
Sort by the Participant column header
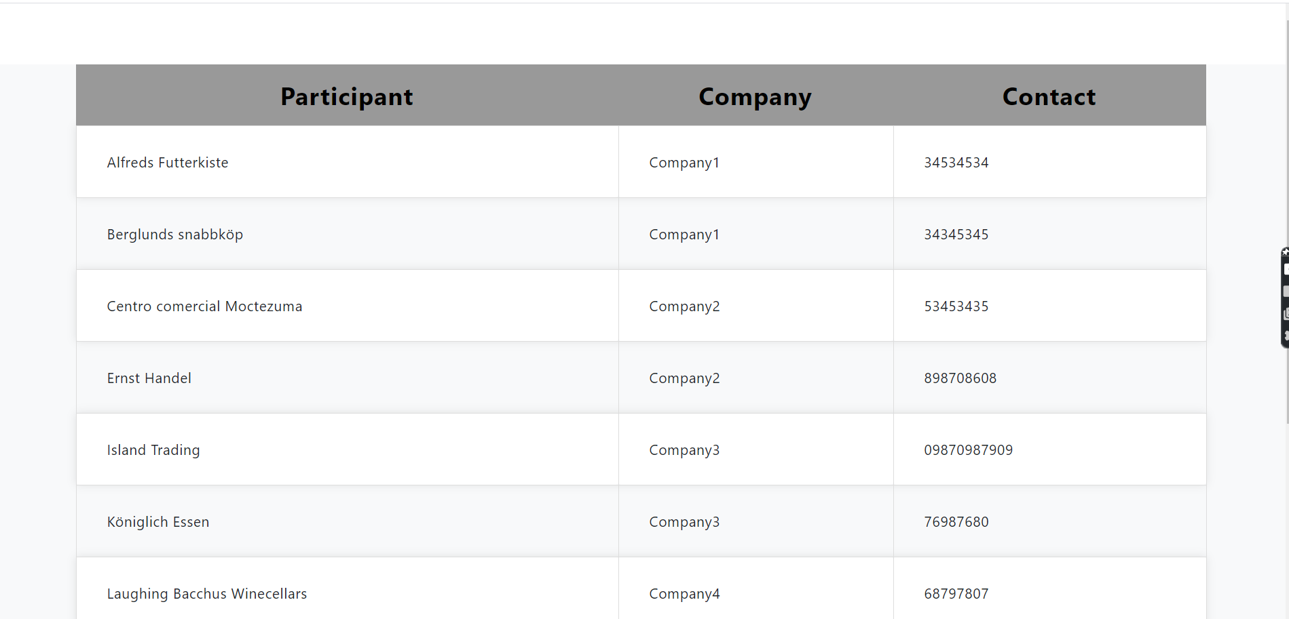[x=346, y=97]
